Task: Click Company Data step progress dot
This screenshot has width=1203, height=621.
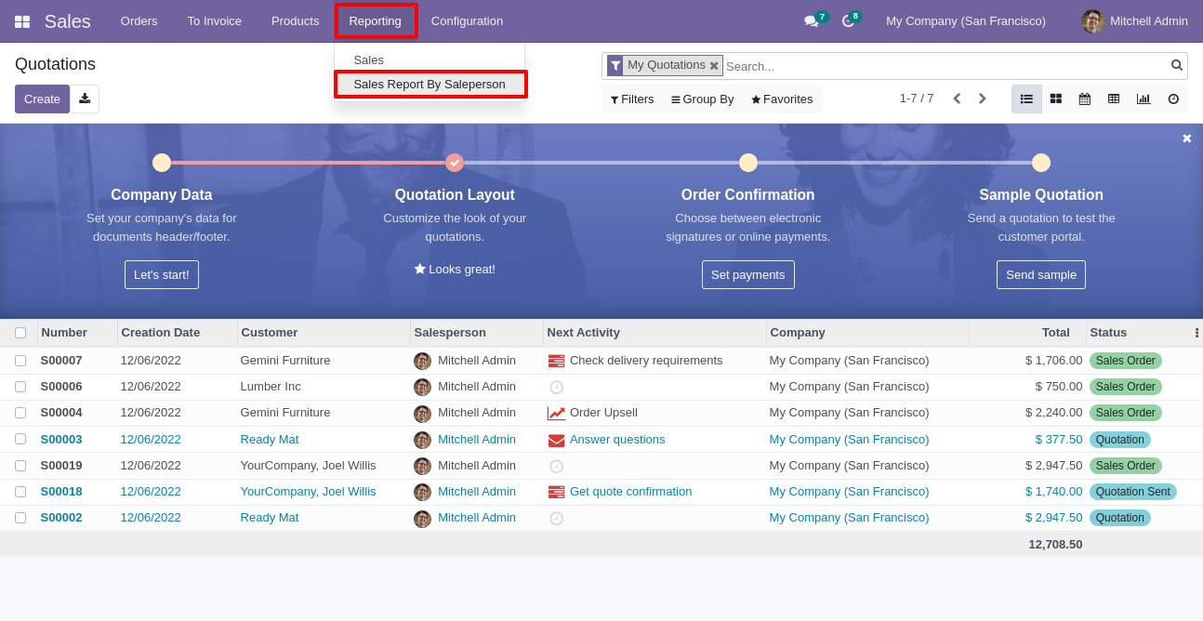Action: [x=162, y=163]
